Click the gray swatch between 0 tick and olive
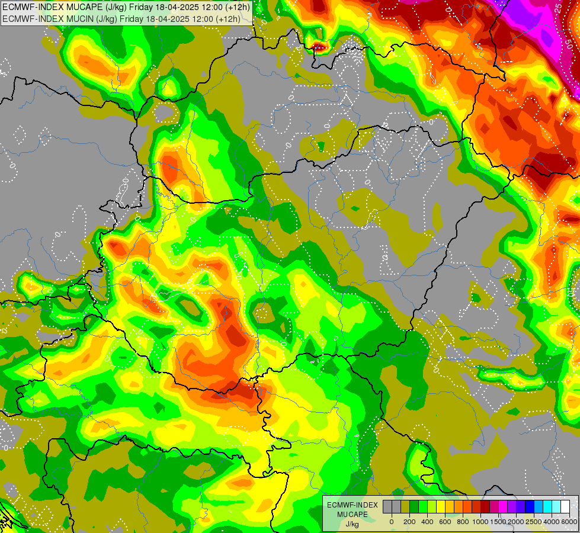The width and height of the screenshot is (580, 533). pos(396,507)
